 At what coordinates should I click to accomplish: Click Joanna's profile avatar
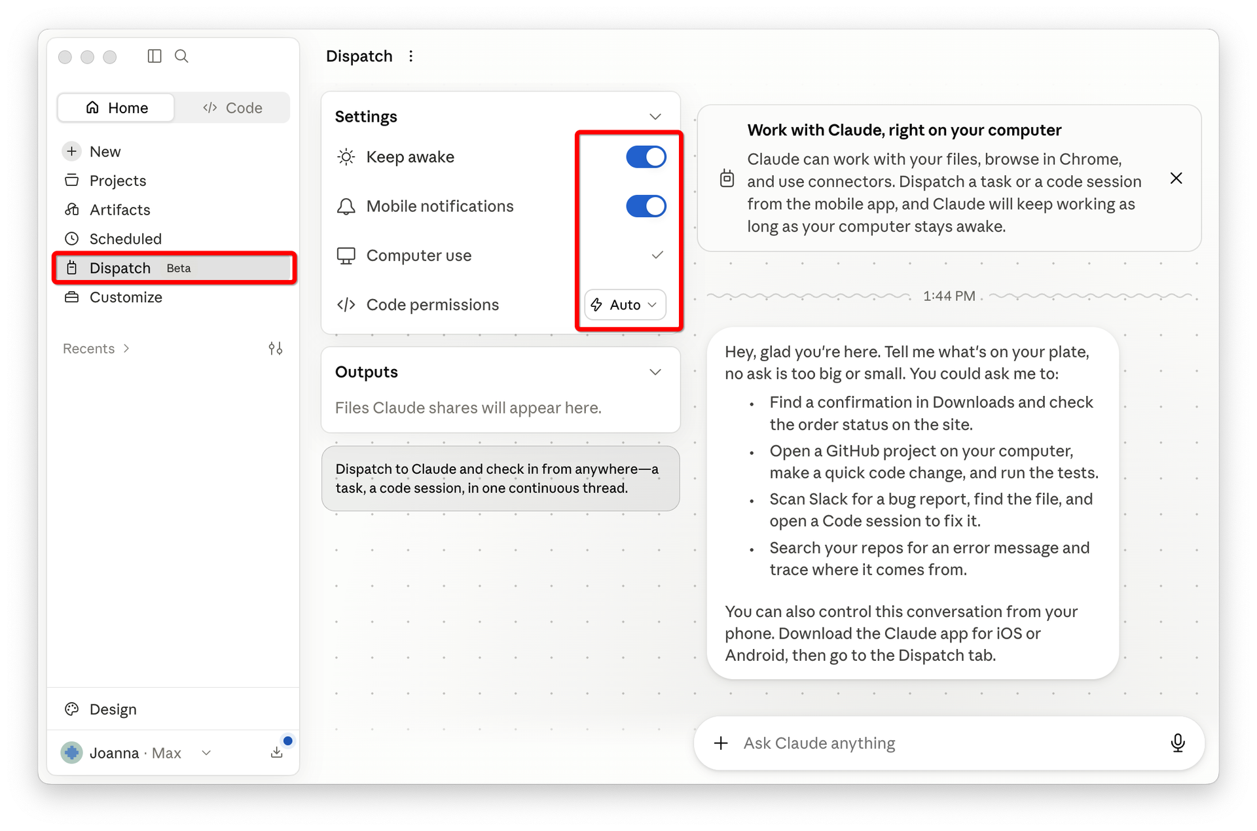(72, 752)
